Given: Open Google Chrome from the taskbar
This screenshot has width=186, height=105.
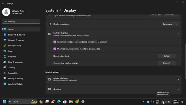Looking at the screenshot, I should pyautogui.click(x=77, y=102).
